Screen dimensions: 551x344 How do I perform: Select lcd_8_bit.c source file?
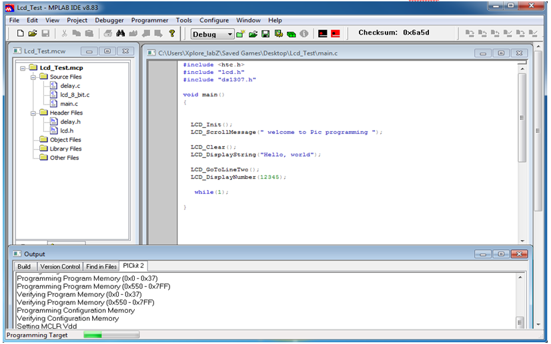click(75, 95)
